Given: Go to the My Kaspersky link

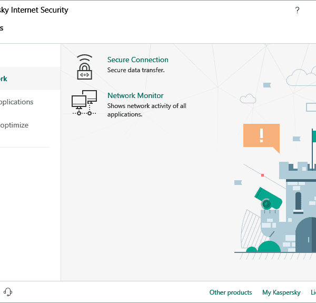Looking at the screenshot, I should coord(281,292).
